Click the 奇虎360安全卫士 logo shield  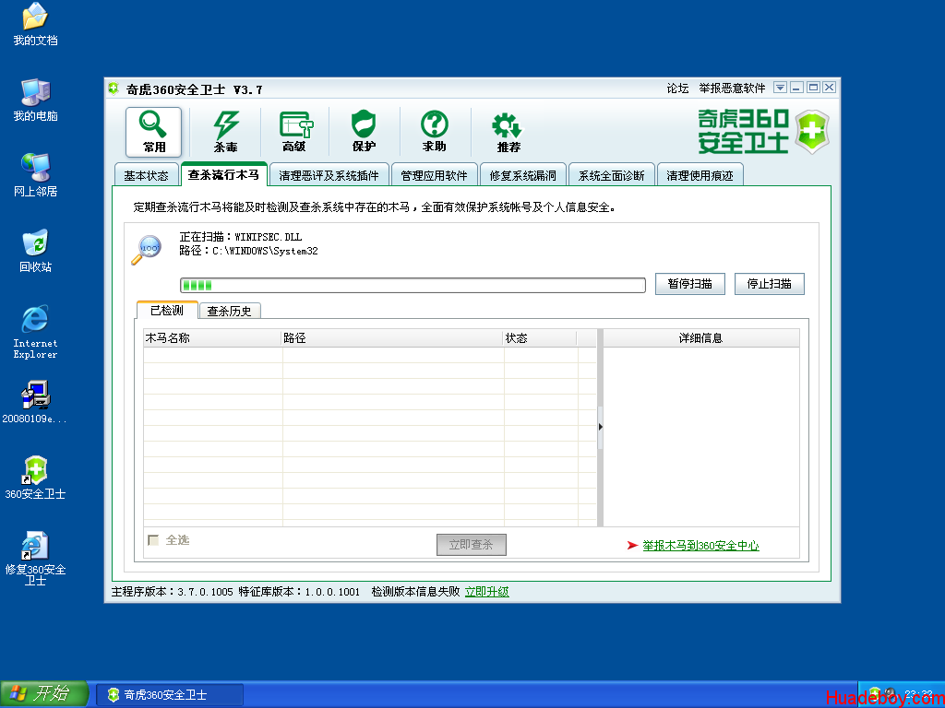point(812,131)
